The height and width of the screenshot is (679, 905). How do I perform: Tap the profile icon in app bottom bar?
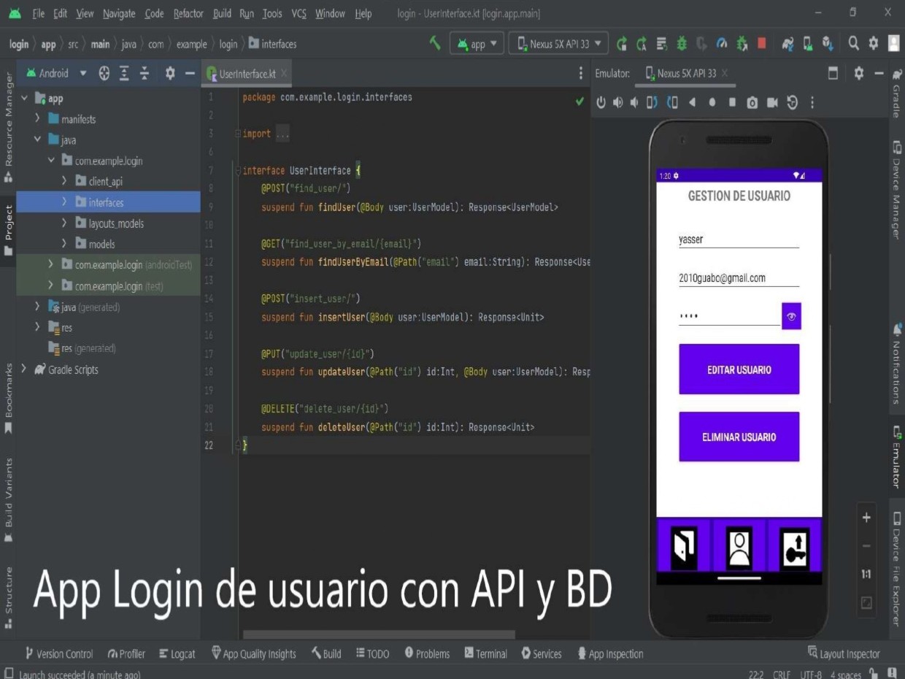739,548
